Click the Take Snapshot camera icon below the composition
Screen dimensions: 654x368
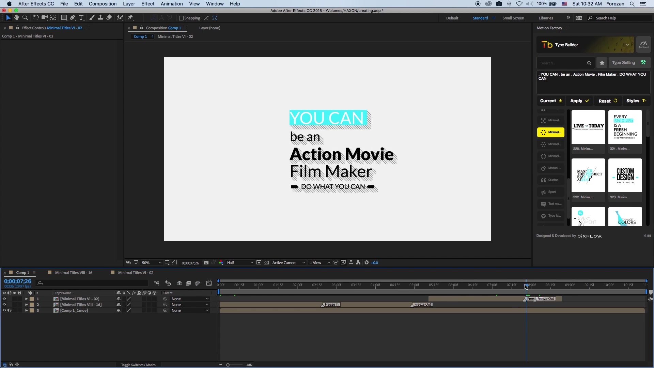[206, 263]
